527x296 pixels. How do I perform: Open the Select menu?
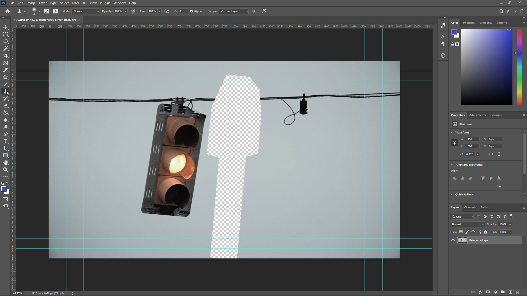64,3
